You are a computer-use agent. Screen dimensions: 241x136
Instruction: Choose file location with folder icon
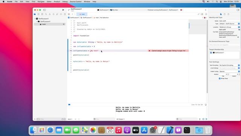point(239,29)
